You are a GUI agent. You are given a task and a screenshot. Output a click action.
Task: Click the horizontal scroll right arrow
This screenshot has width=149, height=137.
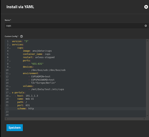point(144,119)
